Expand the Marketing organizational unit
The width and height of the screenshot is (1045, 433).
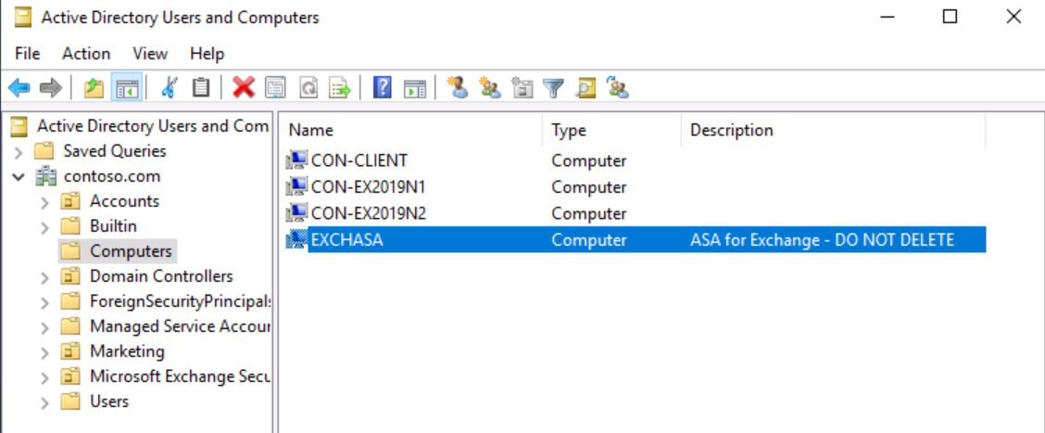tap(44, 352)
